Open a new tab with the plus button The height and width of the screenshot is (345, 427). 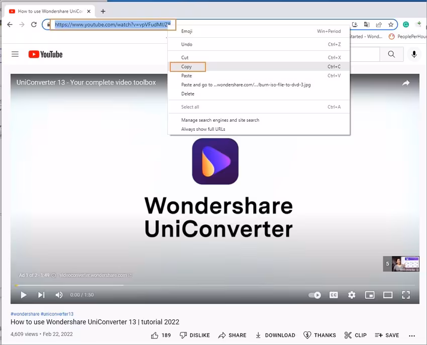point(103,11)
